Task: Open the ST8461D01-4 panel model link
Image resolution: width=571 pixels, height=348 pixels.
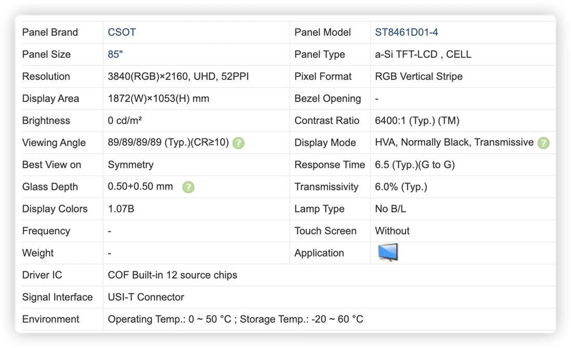Action: coord(406,32)
